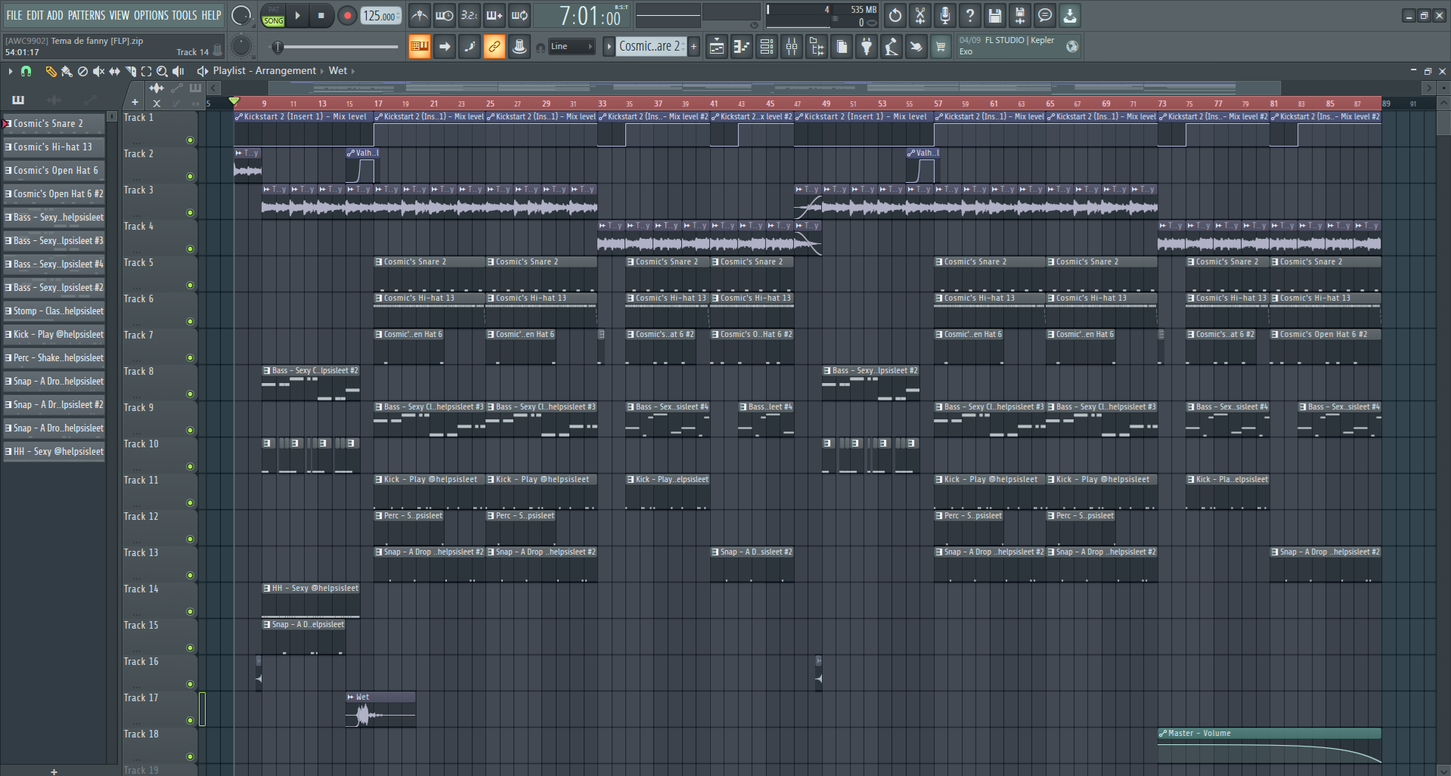Viewport: 1451px width, 776px height.
Task: Open the playlist options menu arrow
Action: tap(10, 71)
